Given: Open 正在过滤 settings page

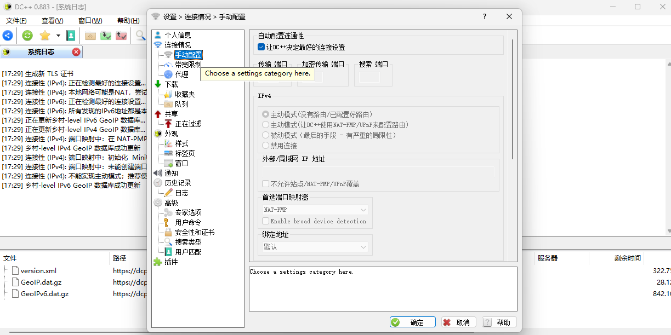Looking at the screenshot, I should click(x=188, y=124).
